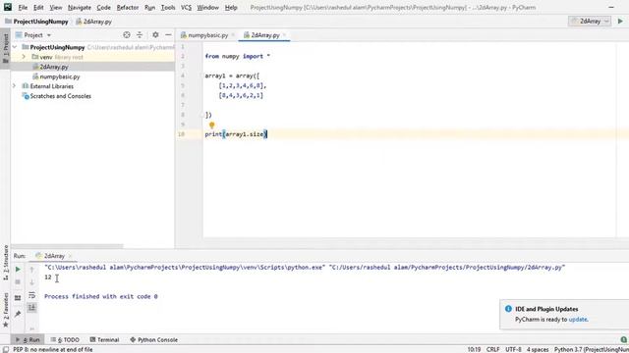Viewport: 629px width, 353px height.
Task: Click the print(array1.size) code line
Action: (x=236, y=134)
